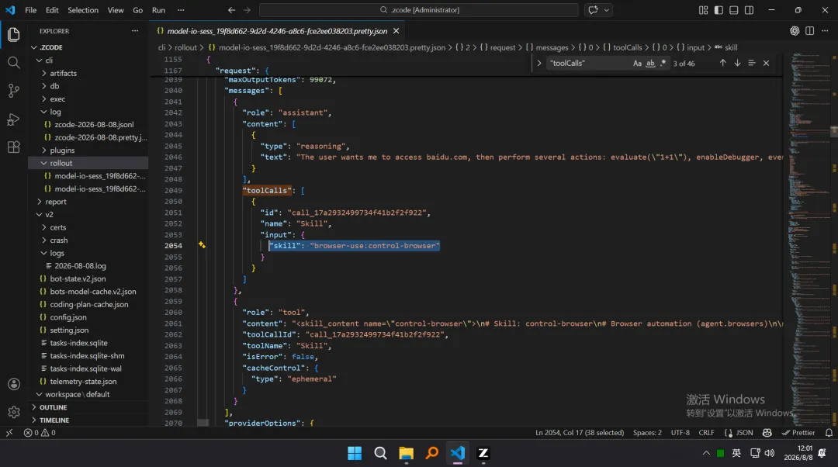Viewport: 838px width, 467px height.
Task: Close the pretty.json editor tab
Action: pos(396,31)
